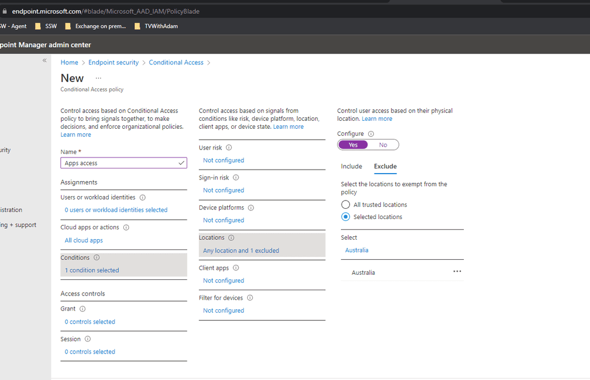
Task: Click the Grant info icon
Action: tap(84, 309)
